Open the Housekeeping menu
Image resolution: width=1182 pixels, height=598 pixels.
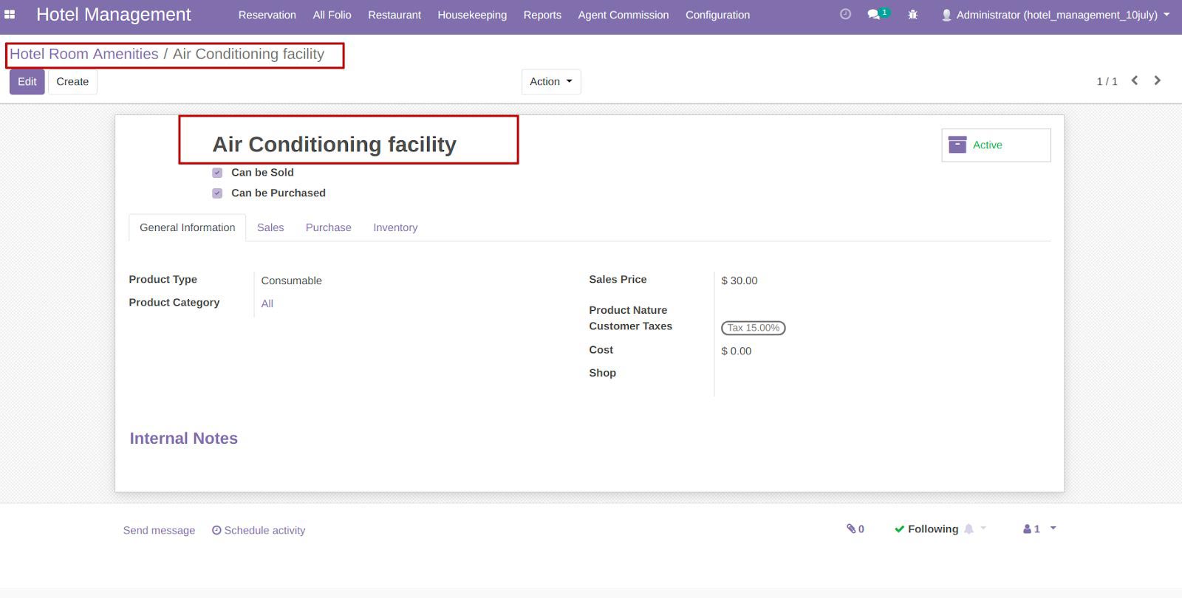click(x=472, y=15)
